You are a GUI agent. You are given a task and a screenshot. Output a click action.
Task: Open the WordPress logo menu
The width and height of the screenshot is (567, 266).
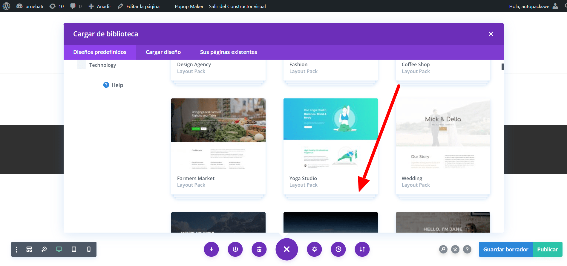click(6, 6)
